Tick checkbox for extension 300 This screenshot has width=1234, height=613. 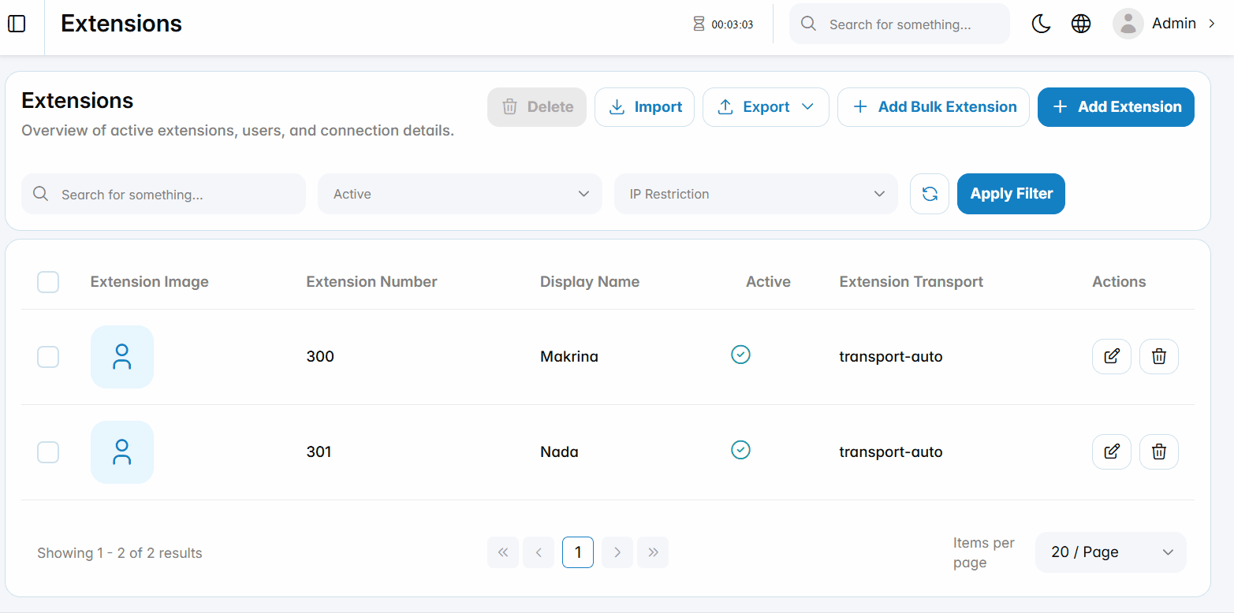48,357
